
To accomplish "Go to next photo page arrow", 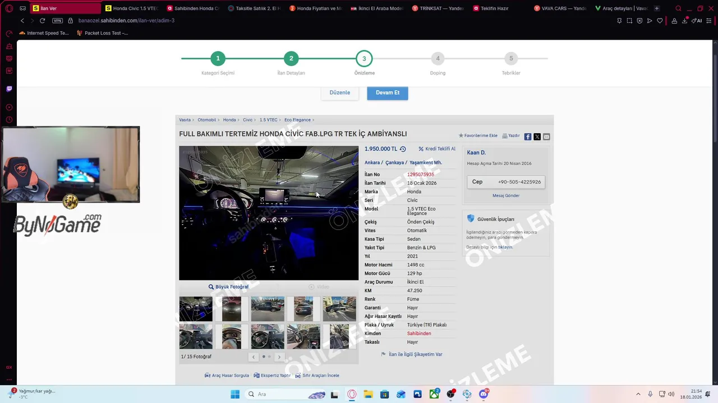I will [x=279, y=357].
